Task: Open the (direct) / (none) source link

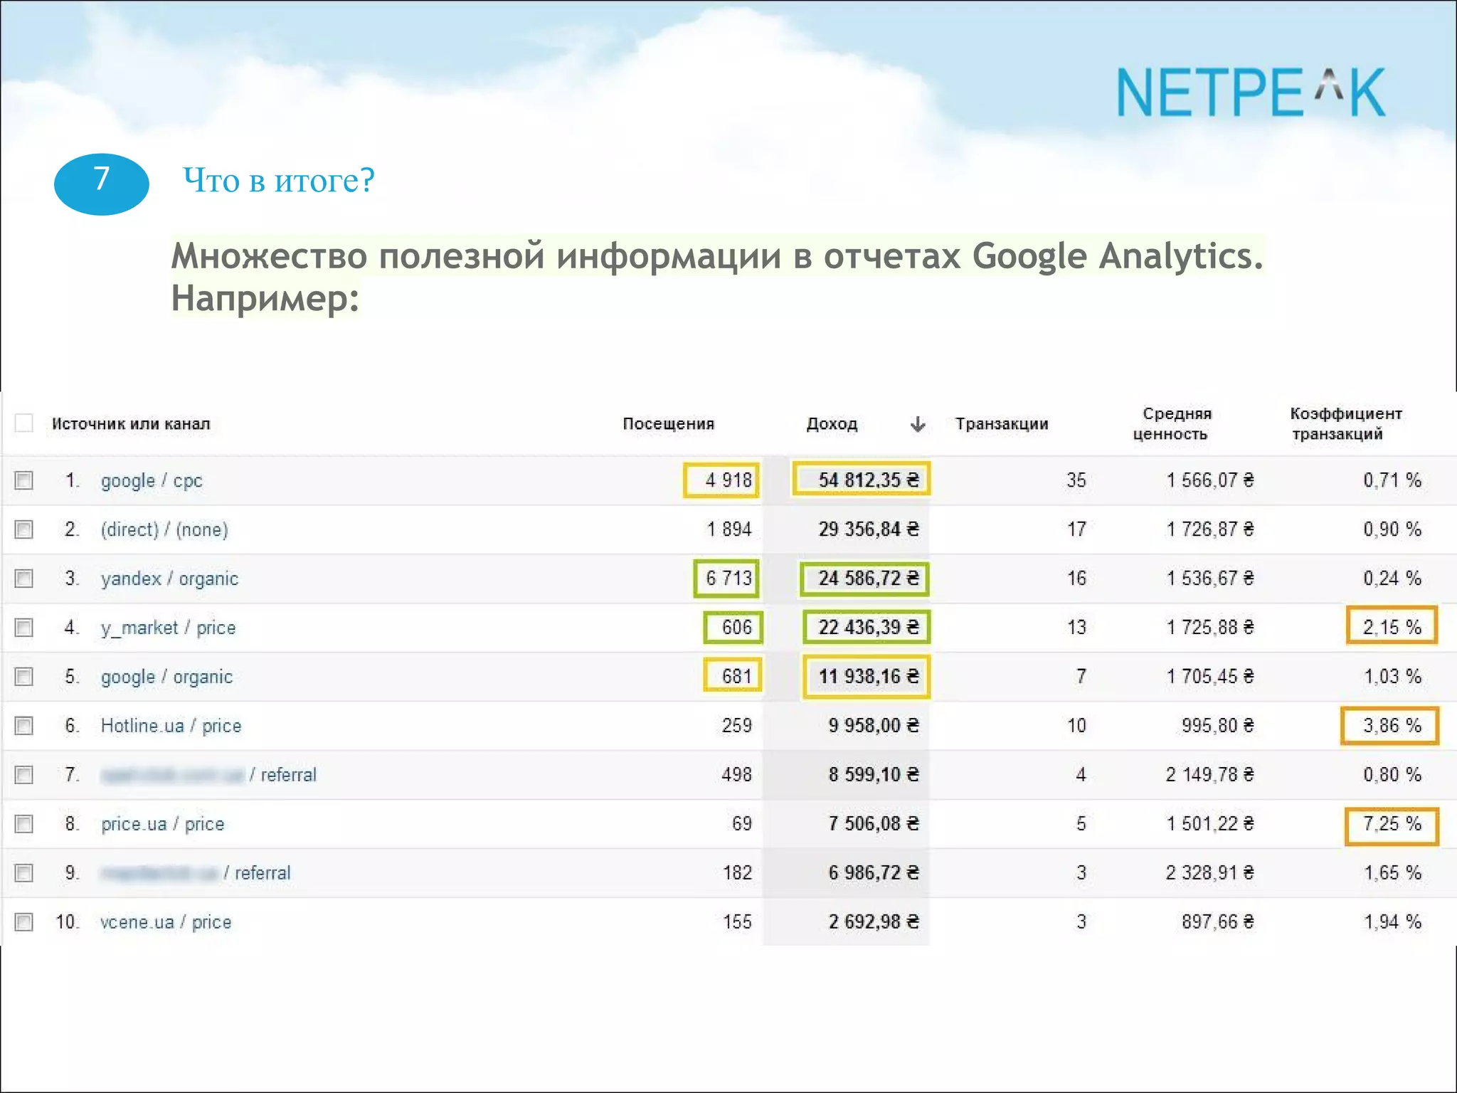Action: (164, 530)
